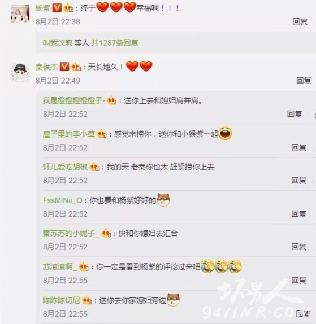Click the verified V badge beside 杨紫
The image size is (316, 324).
(x=57, y=8)
